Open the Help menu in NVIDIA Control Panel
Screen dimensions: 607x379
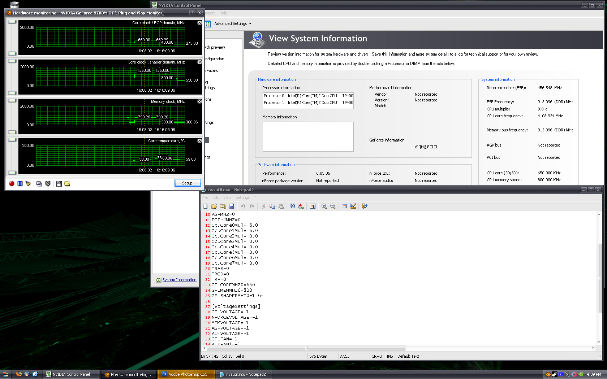(x=223, y=13)
